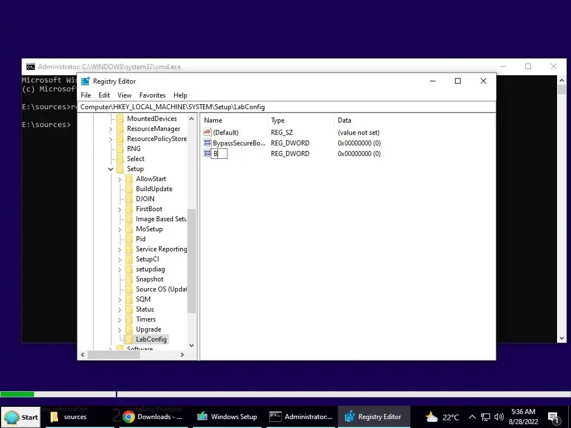Click the Upgrade folder icon
Image resolution: width=571 pixels, height=428 pixels.
(129, 329)
